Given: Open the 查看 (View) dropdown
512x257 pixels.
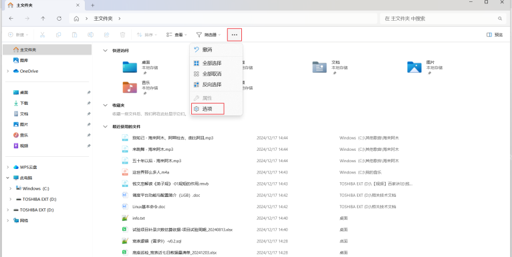Looking at the screenshot, I should tap(176, 35).
